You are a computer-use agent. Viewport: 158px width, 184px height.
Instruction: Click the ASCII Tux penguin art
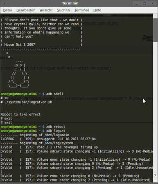coord(19,74)
